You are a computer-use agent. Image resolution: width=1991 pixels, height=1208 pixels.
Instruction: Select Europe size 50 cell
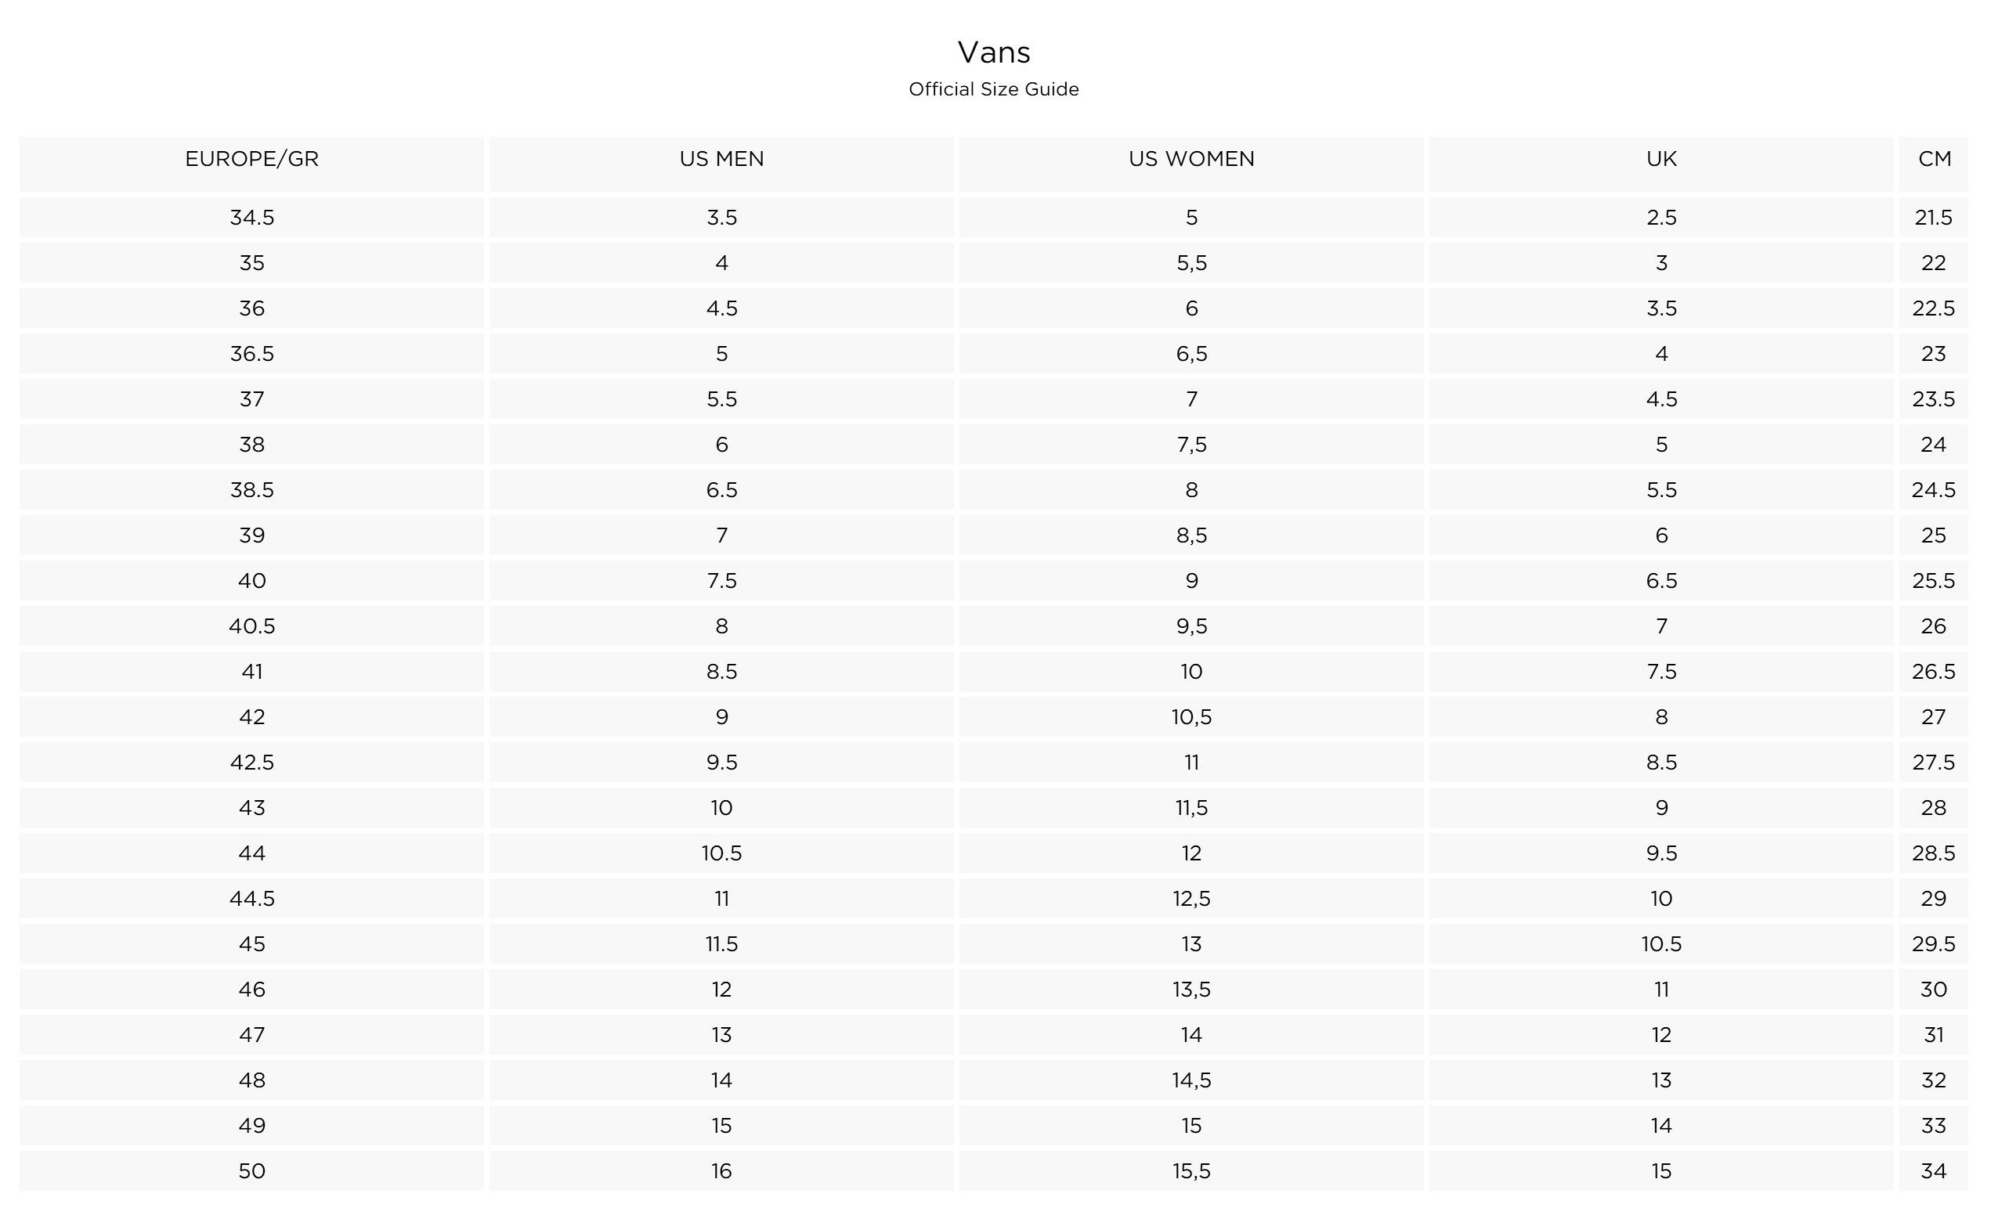tap(251, 1171)
